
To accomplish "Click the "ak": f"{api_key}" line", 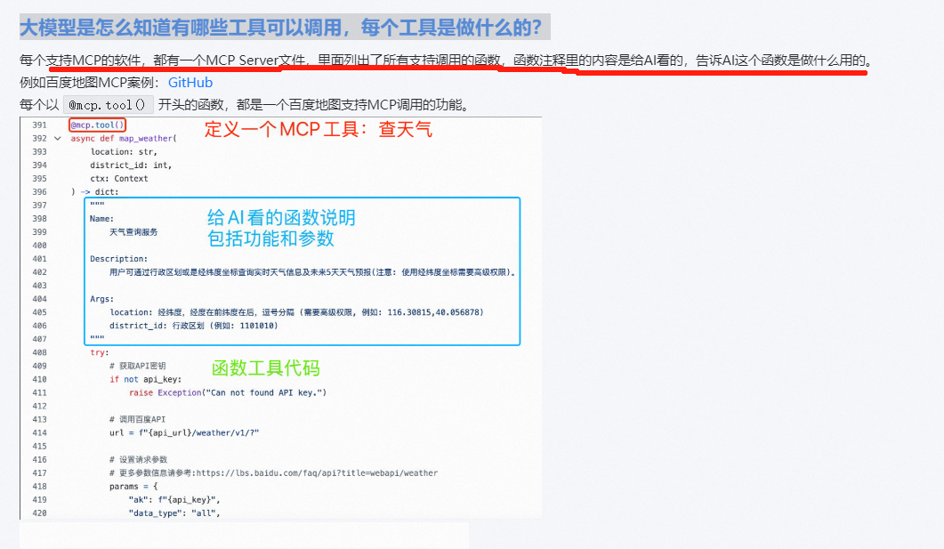I will click(x=174, y=500).
